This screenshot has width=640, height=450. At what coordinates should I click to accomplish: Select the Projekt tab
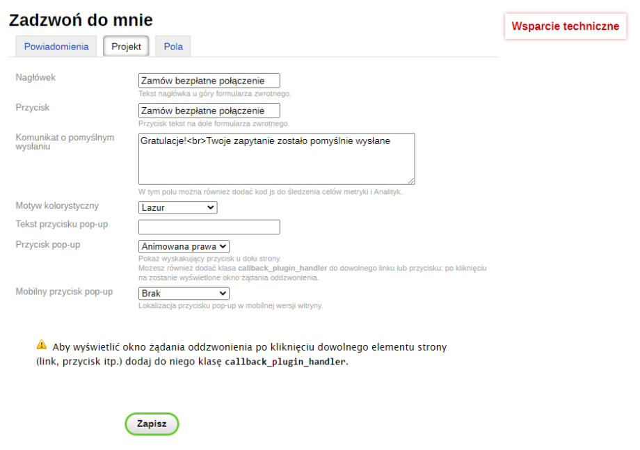[x=126, y=47]
